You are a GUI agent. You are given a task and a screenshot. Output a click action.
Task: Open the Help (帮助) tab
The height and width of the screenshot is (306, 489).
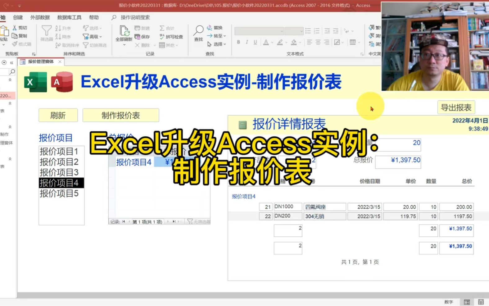[x=94, y=17]
